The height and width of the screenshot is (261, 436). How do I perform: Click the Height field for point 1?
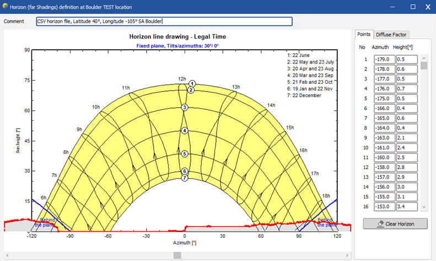coord(407,59)
